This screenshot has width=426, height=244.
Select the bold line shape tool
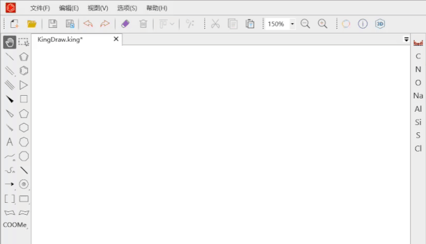point(24,170)
